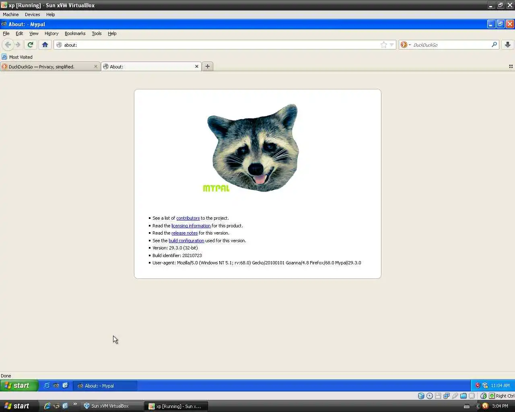
Task: Open the VirtualBox Help menu
Action: (50, 14)
